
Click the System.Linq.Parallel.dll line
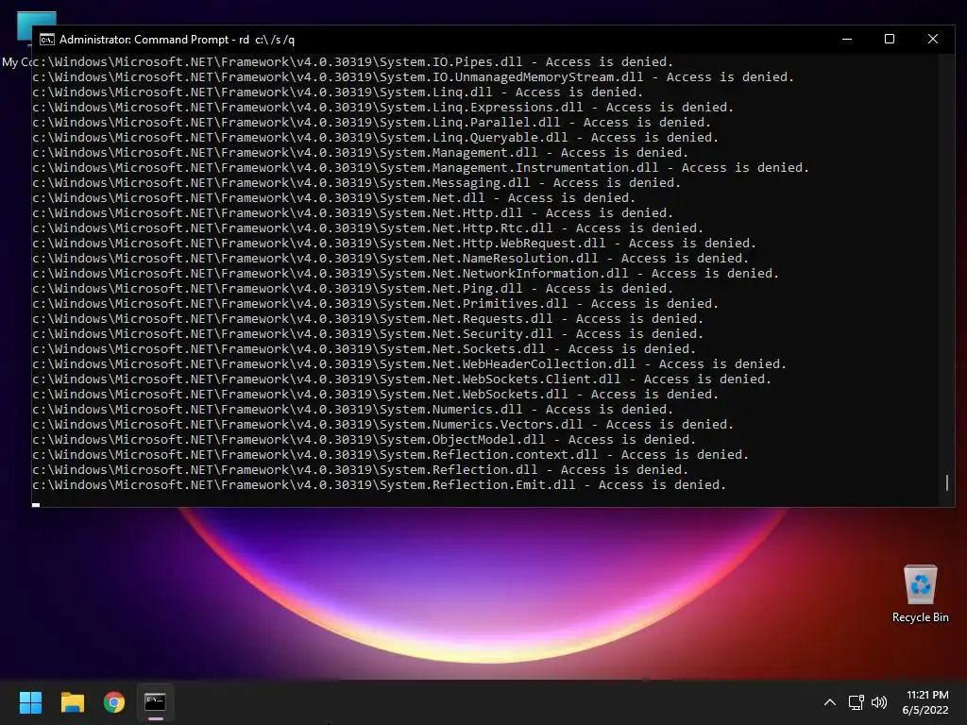pyautogui.click(x=372, y=122)
